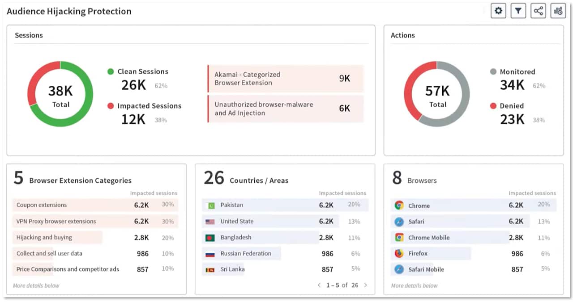Toggle the Clean Sessions legend dot
The width and height of the screenshot is (573, 302).
click(x=111, y=71)
